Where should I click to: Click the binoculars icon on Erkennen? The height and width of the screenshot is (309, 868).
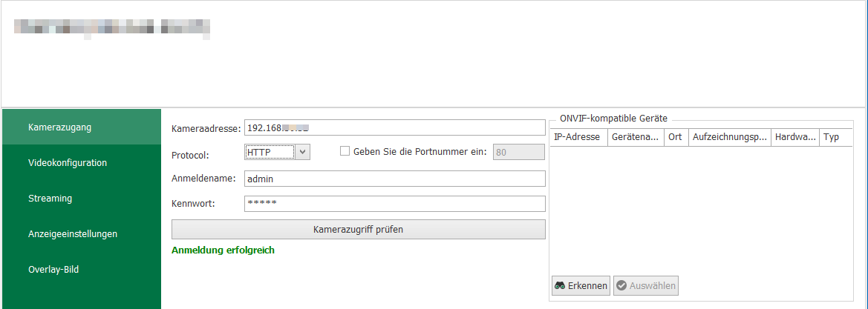560,286
